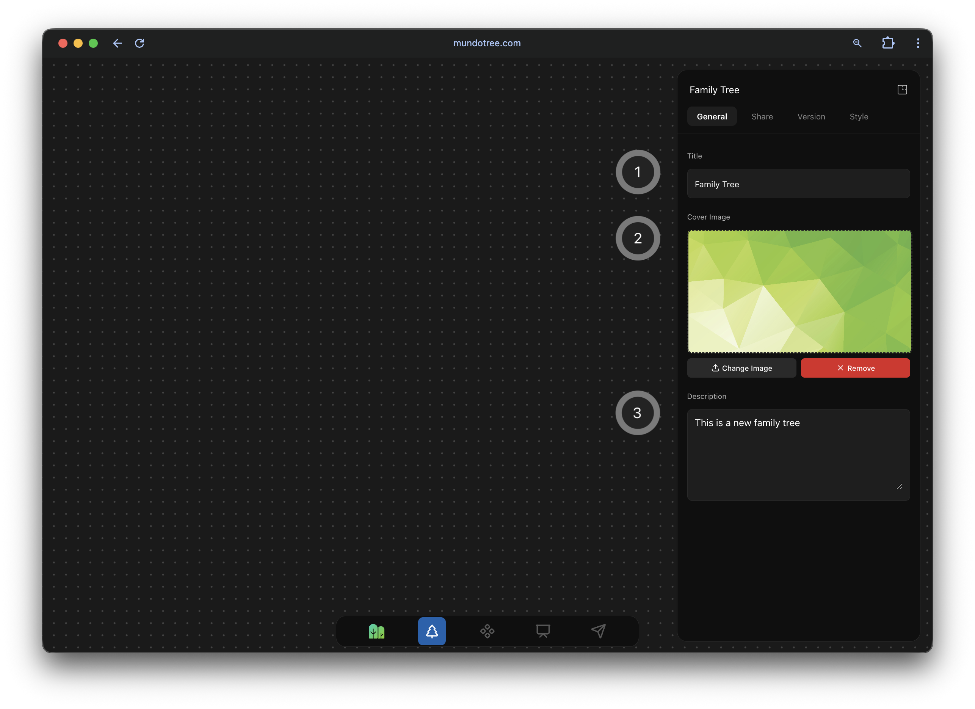The height and width of the screenshot is (709, 975).
Task: Reload the page with refresh icon
Action: [x=140, y=43]
